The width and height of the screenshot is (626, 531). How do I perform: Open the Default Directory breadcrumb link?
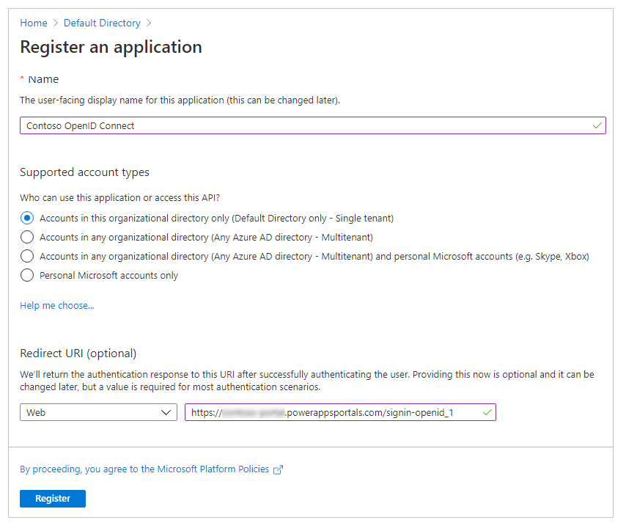(102, 23)
